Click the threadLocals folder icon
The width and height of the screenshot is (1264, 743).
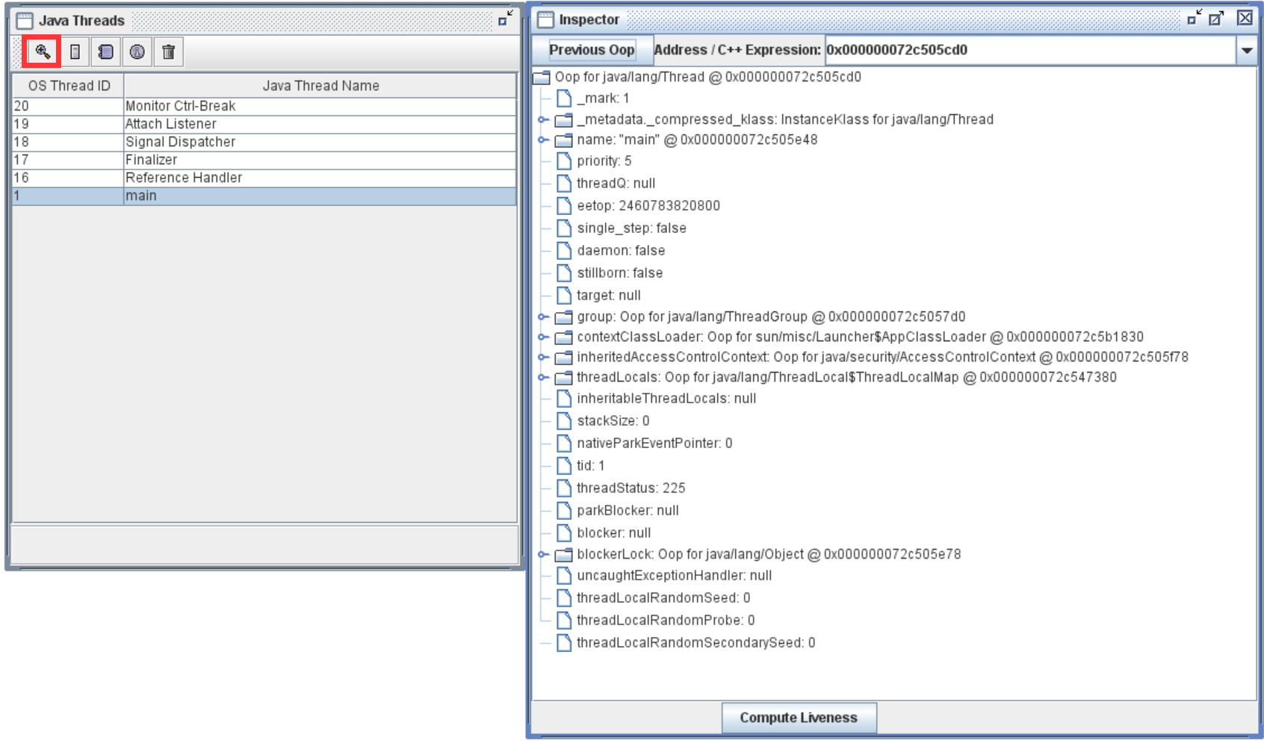pyautogui.click(x=564, y=377)
